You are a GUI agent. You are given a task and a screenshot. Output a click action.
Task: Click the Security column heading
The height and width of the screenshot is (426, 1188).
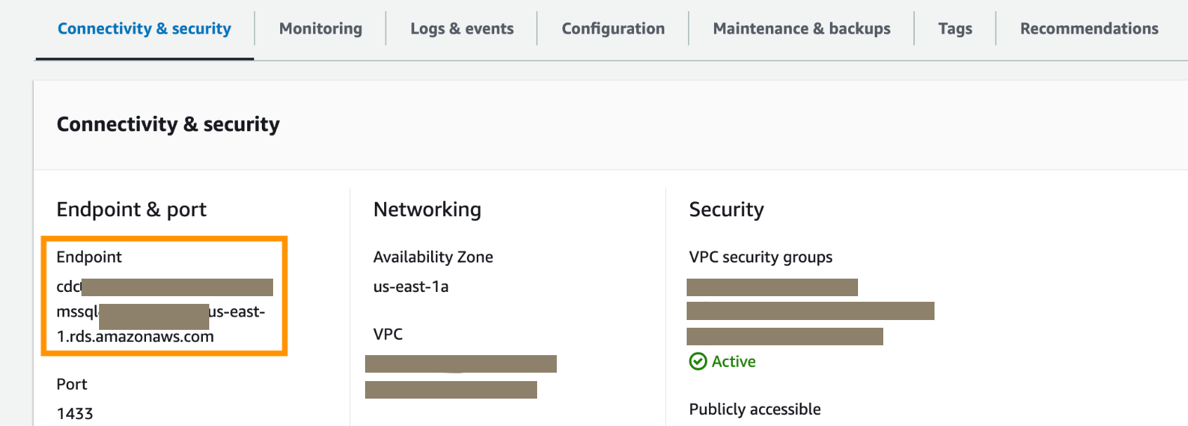coord(727,209)
